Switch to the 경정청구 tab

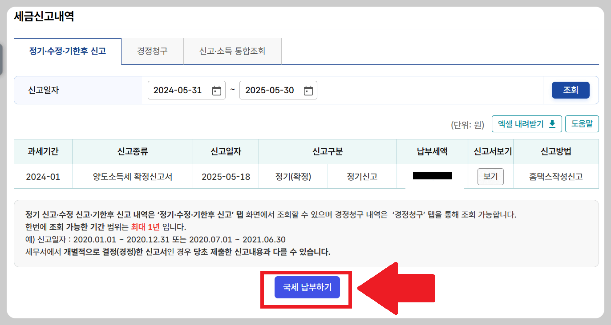click(x=152, y=51)
